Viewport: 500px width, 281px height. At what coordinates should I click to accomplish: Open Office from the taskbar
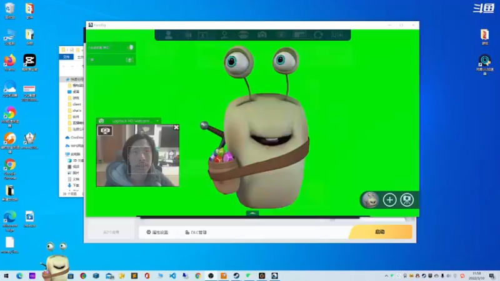(x=147, y=276)
